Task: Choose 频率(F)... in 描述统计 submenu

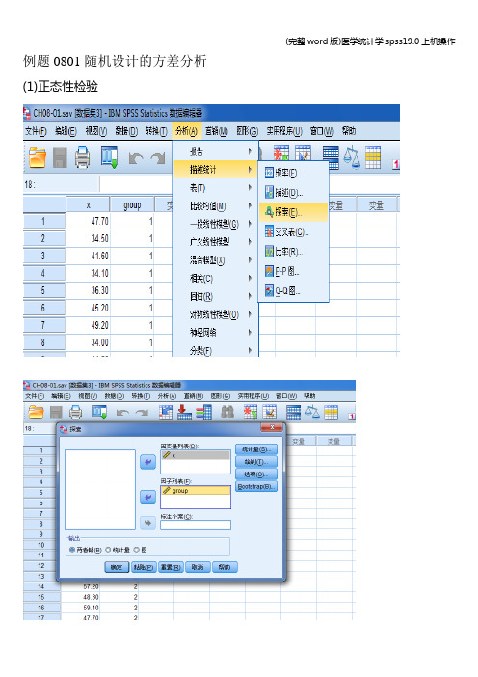Action: pyautogui.click(x=293, y=173)
